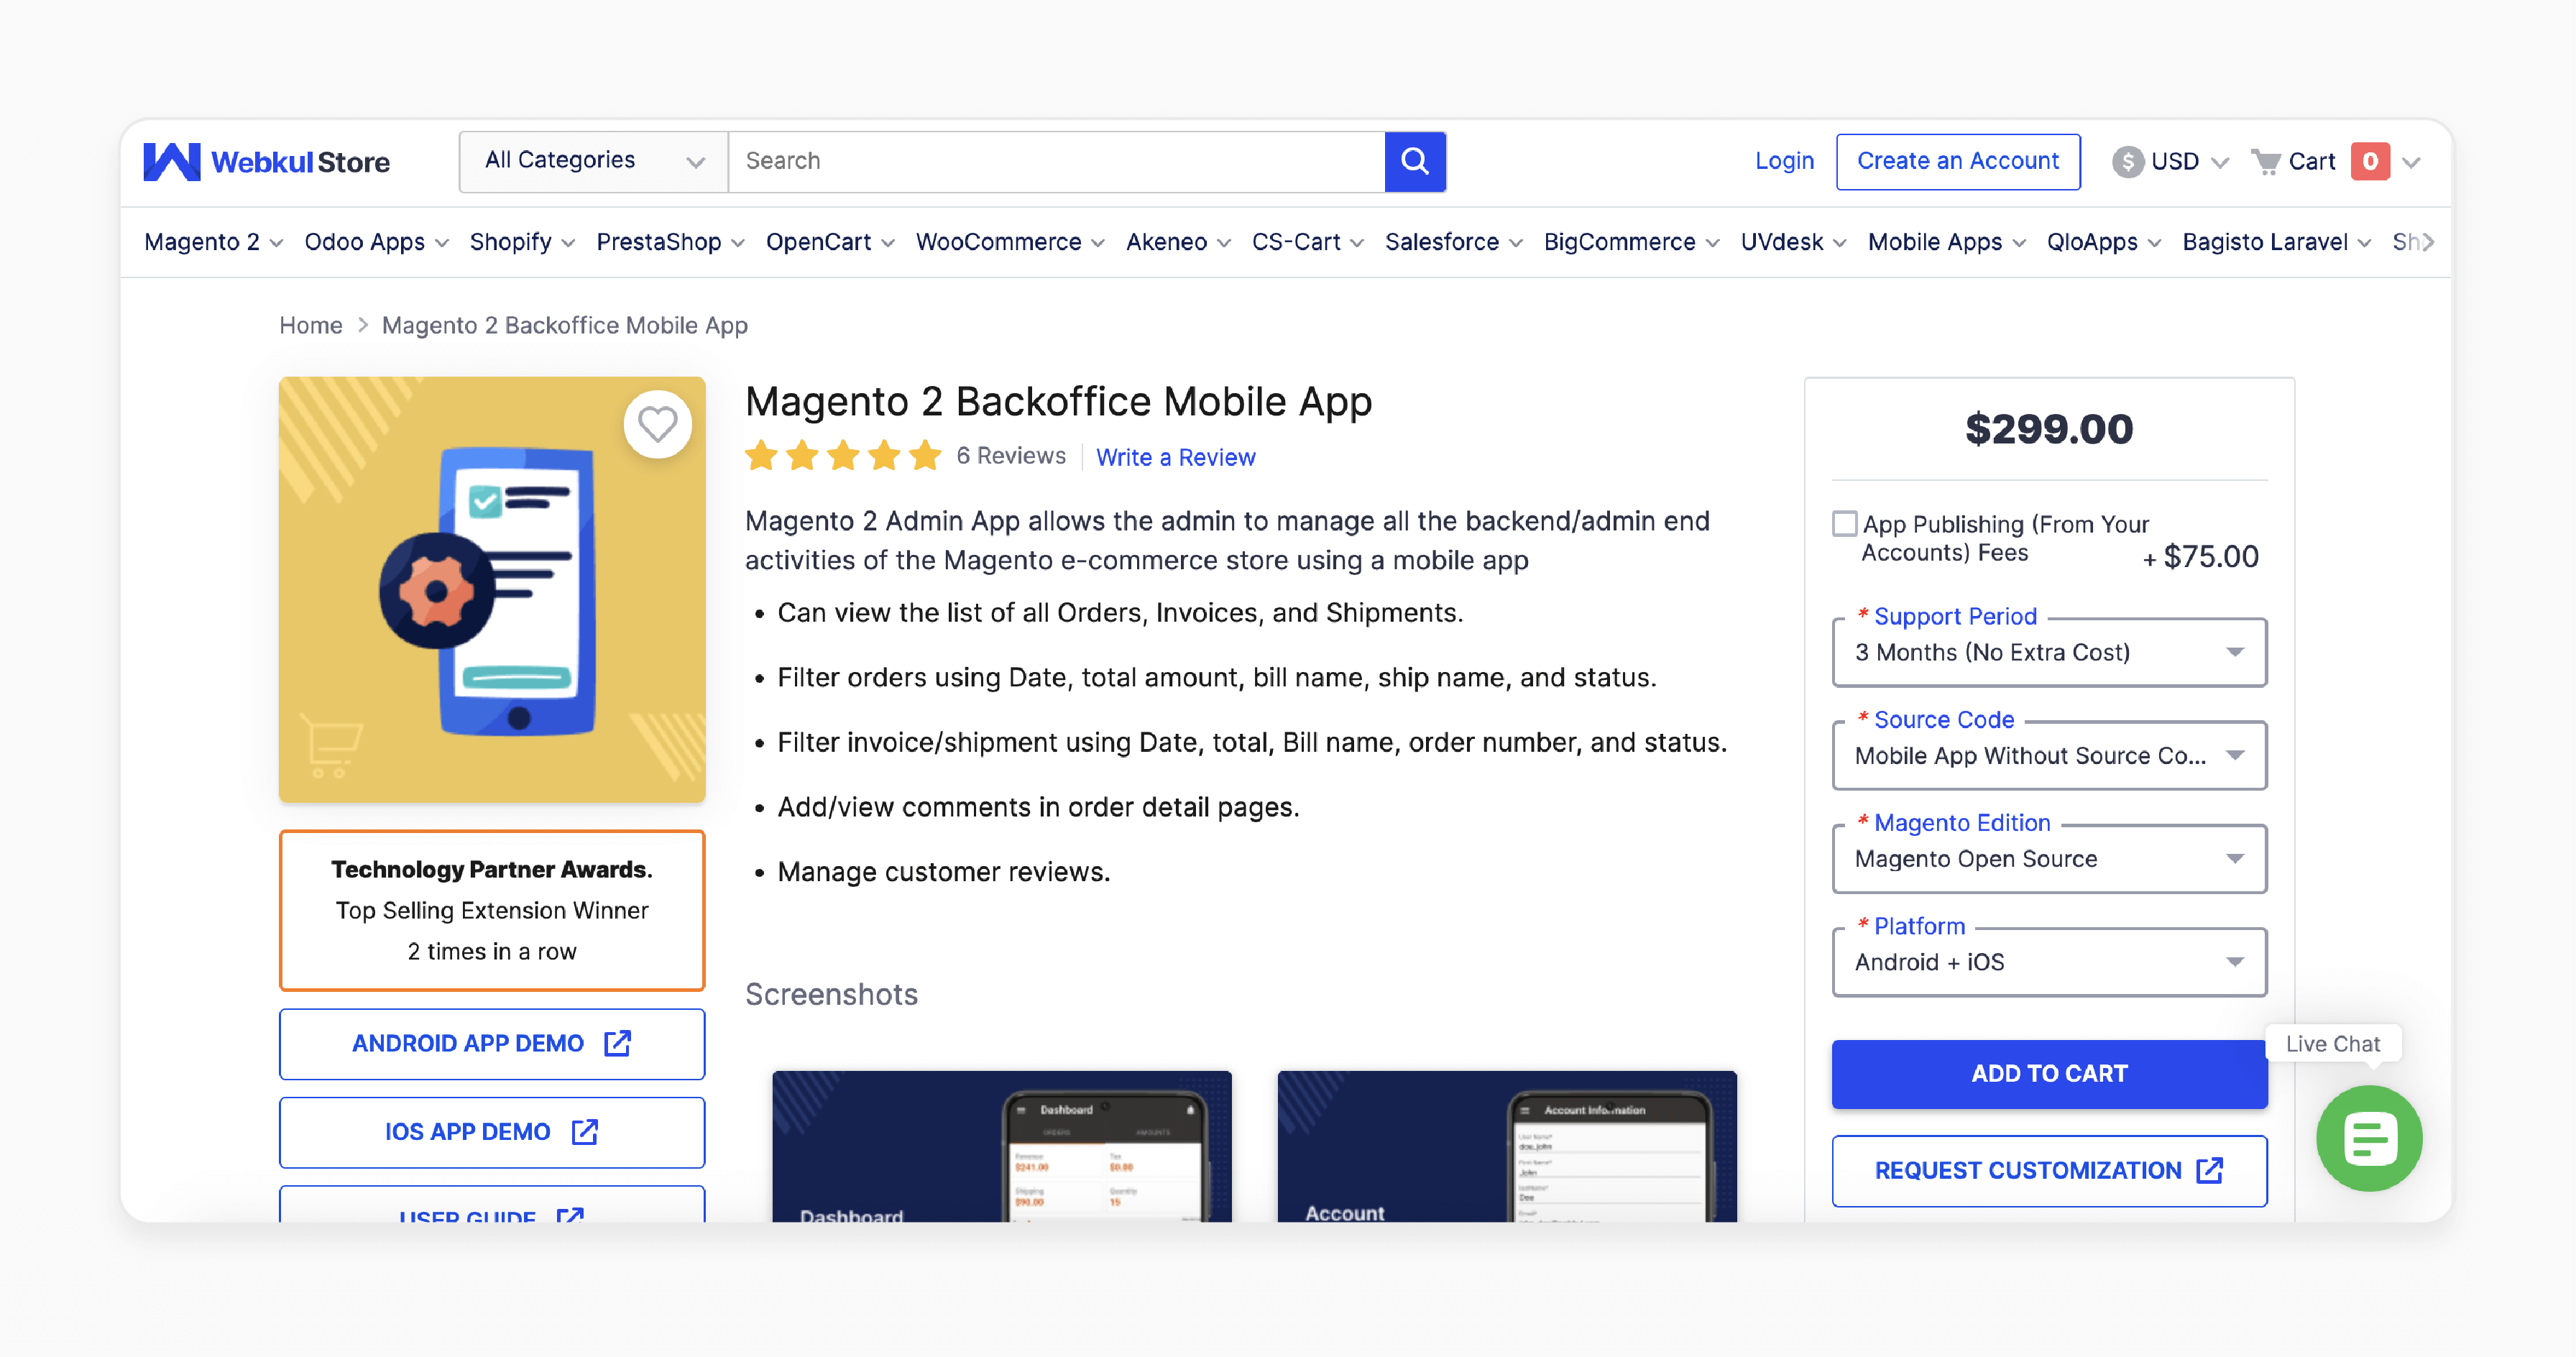
Task: Open the USD currency selector
Action: (2170, 161)
